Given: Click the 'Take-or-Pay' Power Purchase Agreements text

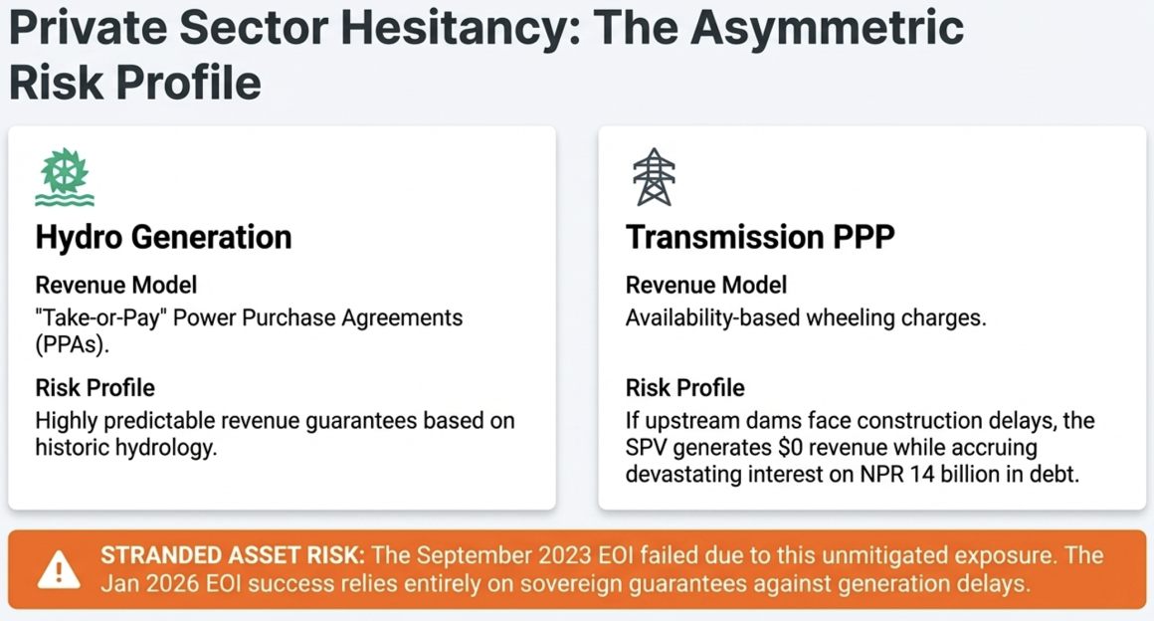Looking at the screenshot, I should pos(249,318).
